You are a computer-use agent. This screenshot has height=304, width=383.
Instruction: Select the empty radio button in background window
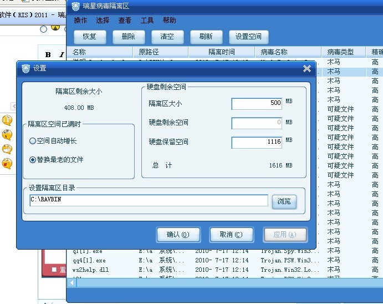click(43, 29)
